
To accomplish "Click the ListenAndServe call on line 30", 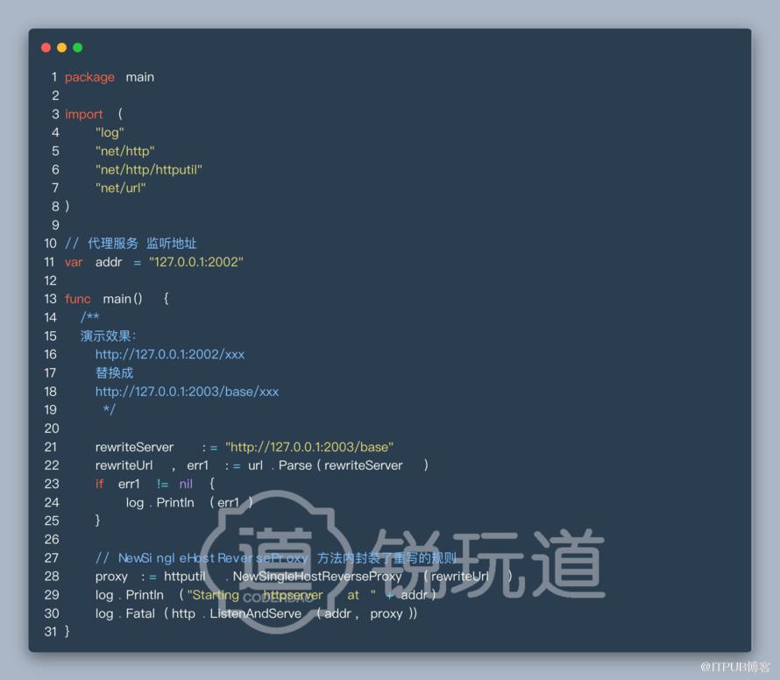I will pyautogui.click(x=256, y=614).
